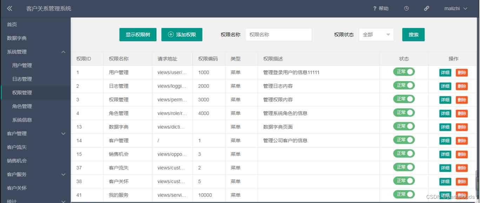Click 详细 for the 数据字典 row
Screen dimensions: 480x203
[445, 127]
